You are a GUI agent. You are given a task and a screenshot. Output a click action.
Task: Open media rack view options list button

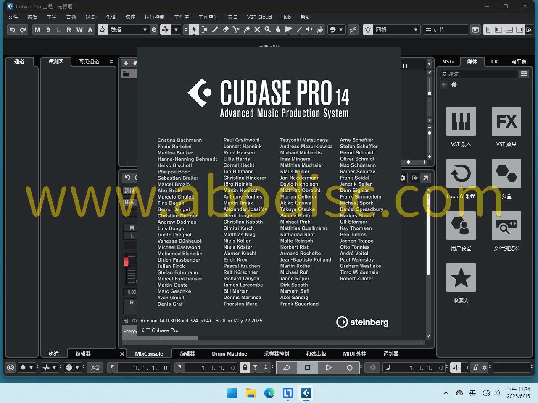click(524, 74)
